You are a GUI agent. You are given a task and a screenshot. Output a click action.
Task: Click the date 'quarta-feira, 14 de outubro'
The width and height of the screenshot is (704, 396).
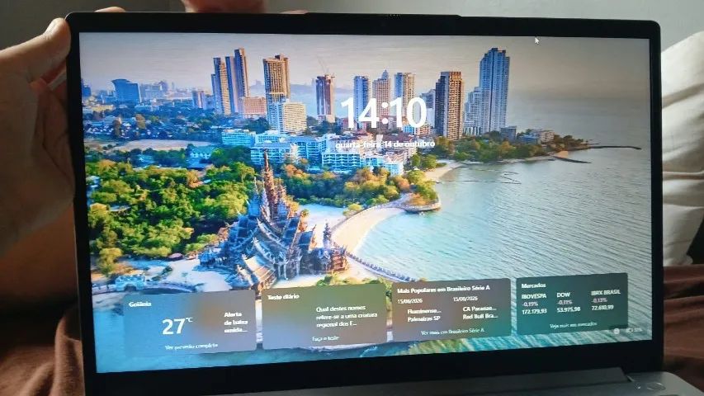coord(385,144)
